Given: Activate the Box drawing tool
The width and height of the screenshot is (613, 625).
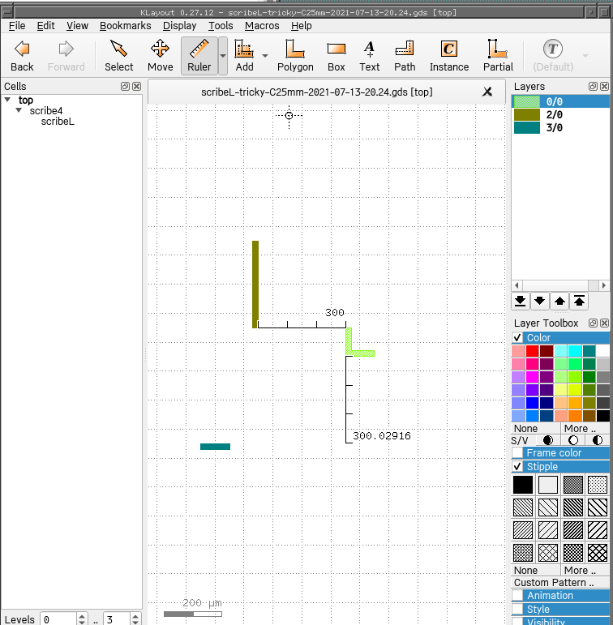Looking at the screenshot, I should pos(337,56).
